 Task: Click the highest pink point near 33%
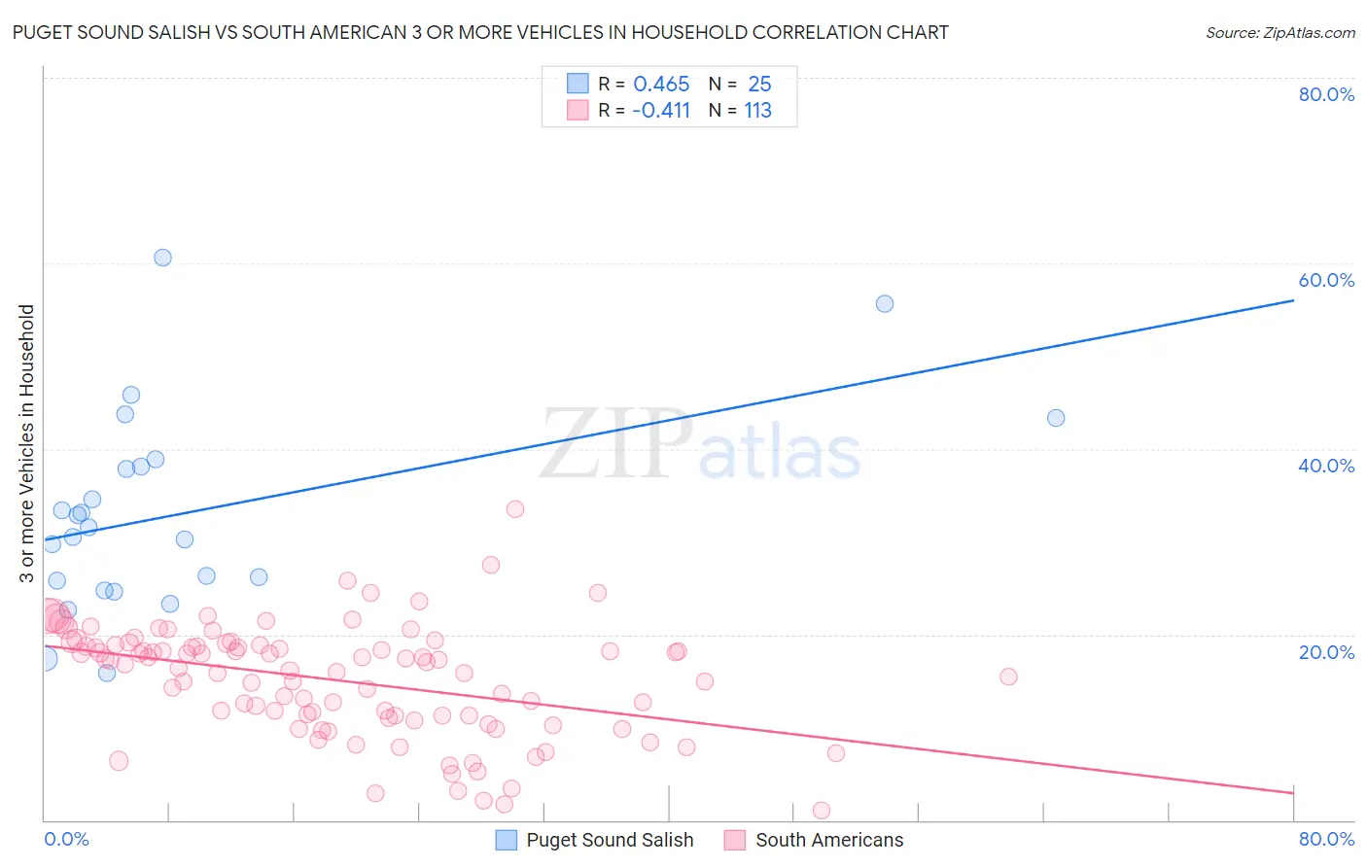coord(515,509)
